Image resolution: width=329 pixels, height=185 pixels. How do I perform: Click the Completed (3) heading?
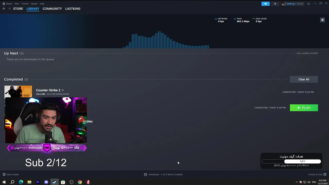pyautogui.click(x=16, y=79)
